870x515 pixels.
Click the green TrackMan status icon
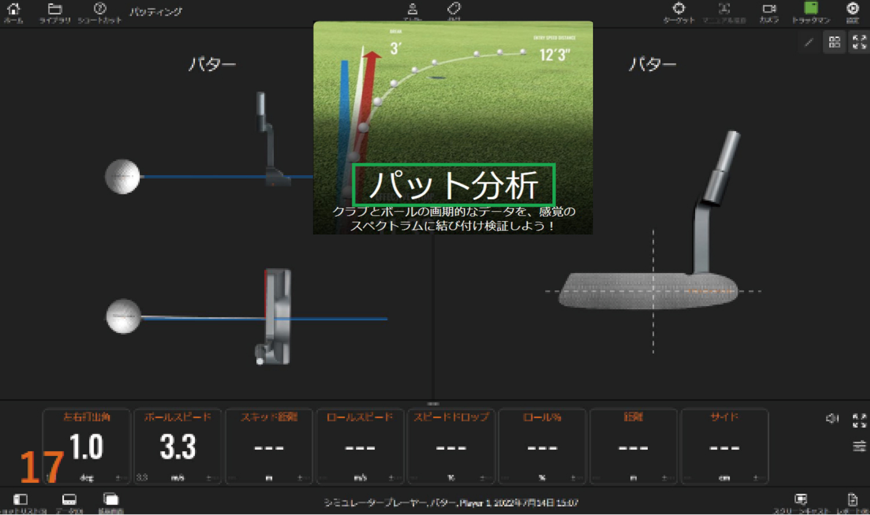(811, 10)
